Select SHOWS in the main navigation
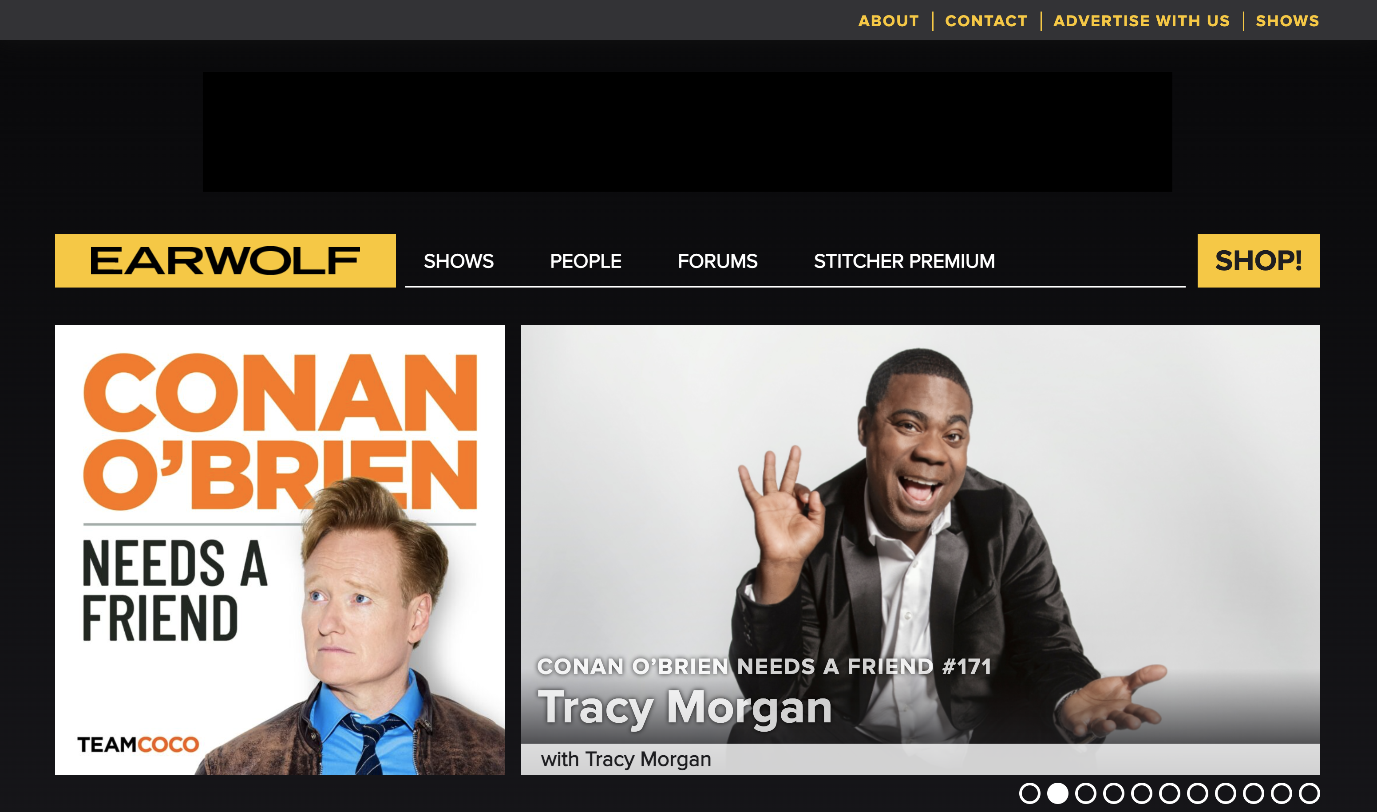Viewport: 1377px width, 812px height. click(459, 261)
